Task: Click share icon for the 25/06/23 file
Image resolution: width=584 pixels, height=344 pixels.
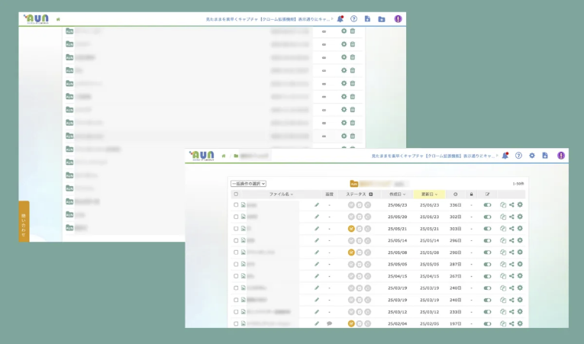Action: 511,205
